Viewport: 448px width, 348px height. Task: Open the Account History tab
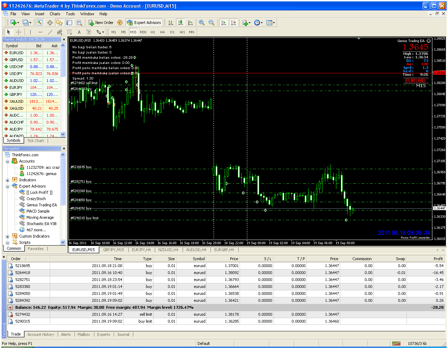(41, 334)
